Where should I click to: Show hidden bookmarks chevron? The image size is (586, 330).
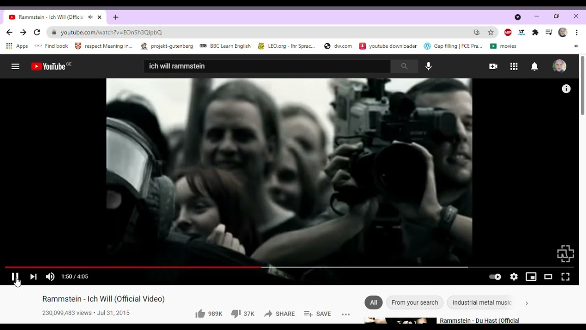tap(576, 46)
